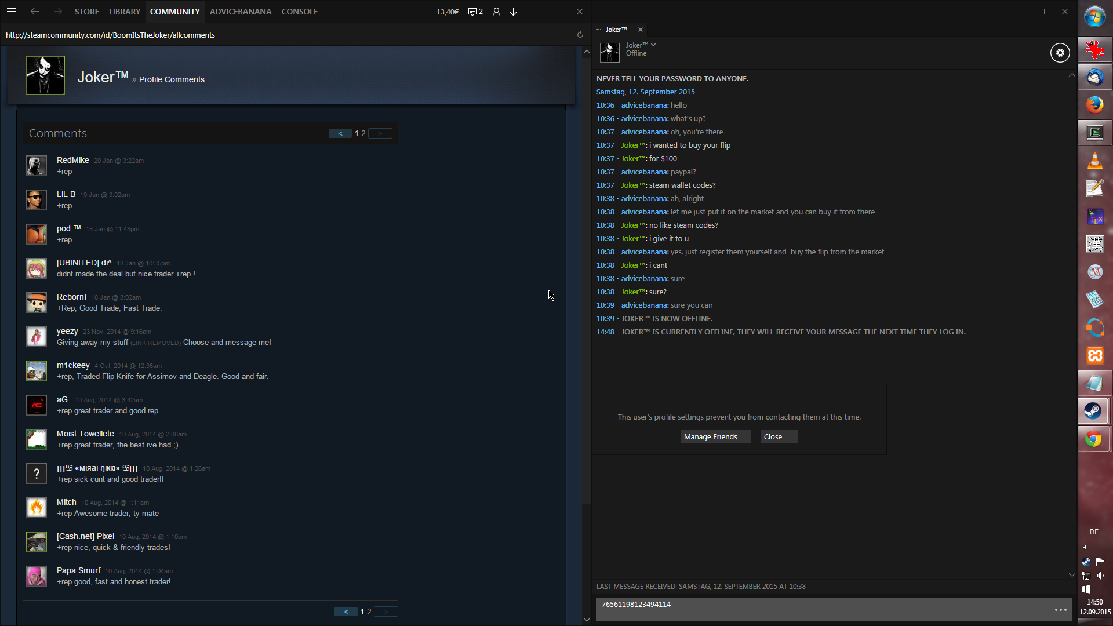Open chat settings gear icon

point(1060,53)
